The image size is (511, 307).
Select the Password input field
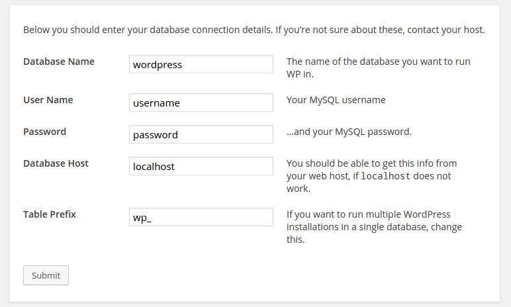click(x=201, y=134)
